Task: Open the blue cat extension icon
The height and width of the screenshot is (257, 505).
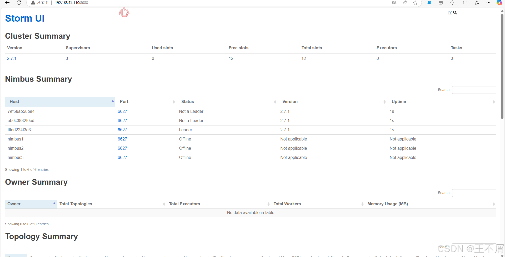Action: point(429,3)
